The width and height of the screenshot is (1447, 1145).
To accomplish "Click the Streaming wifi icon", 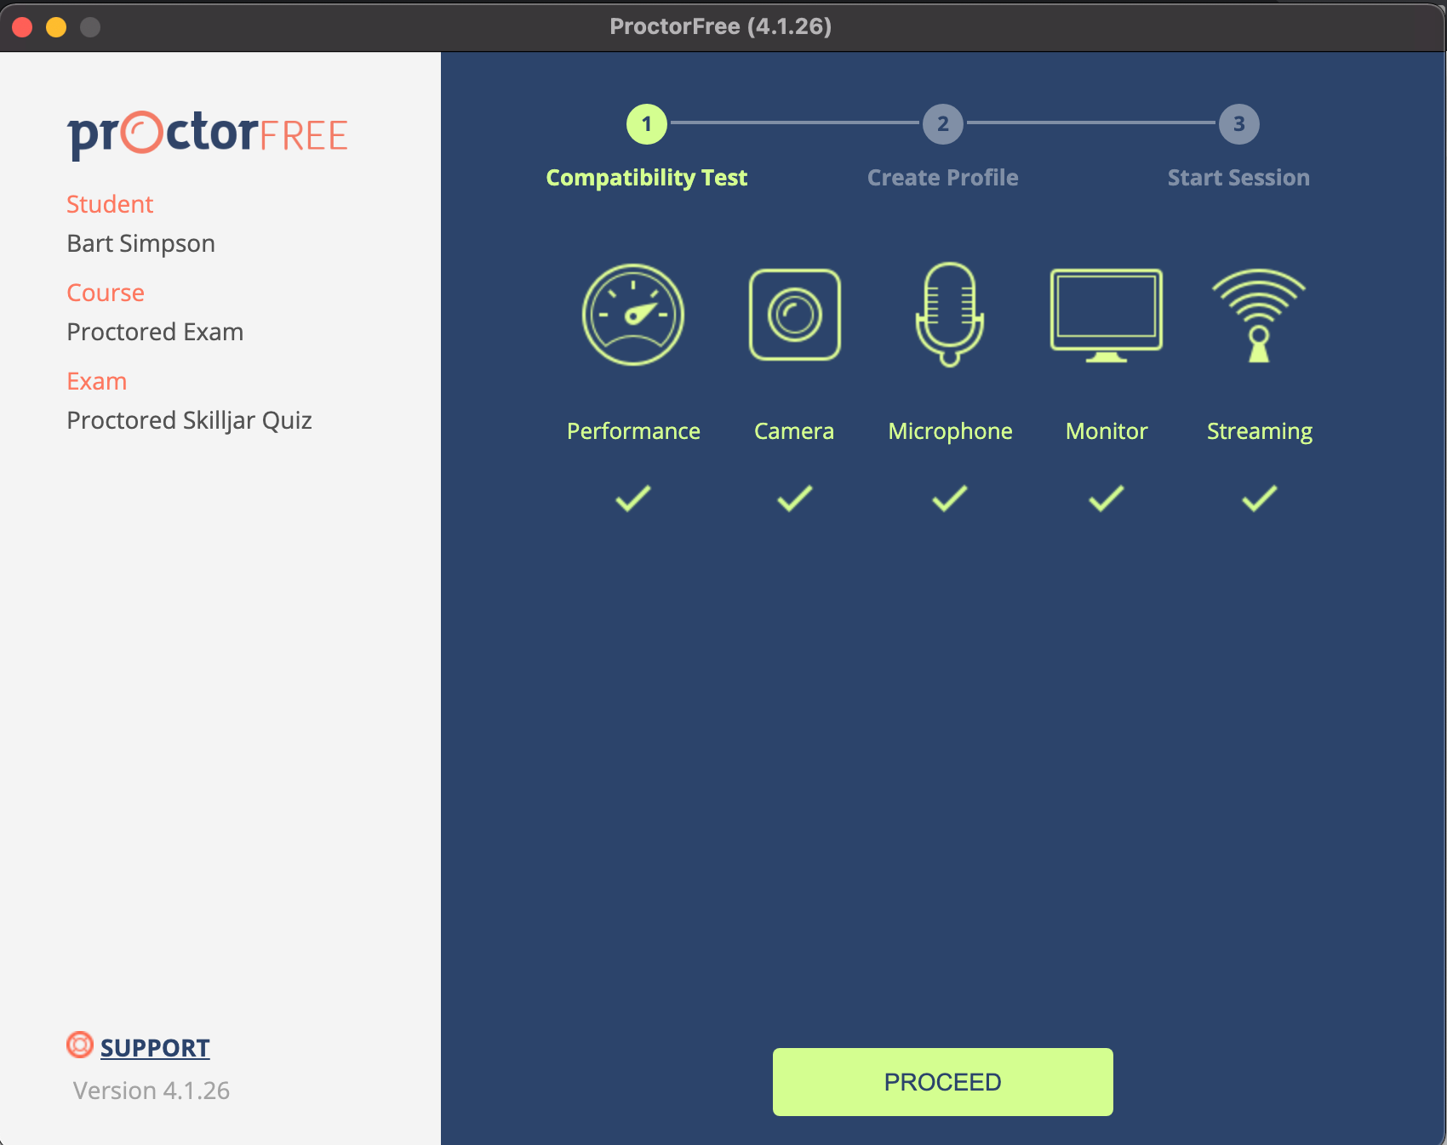I will (1259, 316).
